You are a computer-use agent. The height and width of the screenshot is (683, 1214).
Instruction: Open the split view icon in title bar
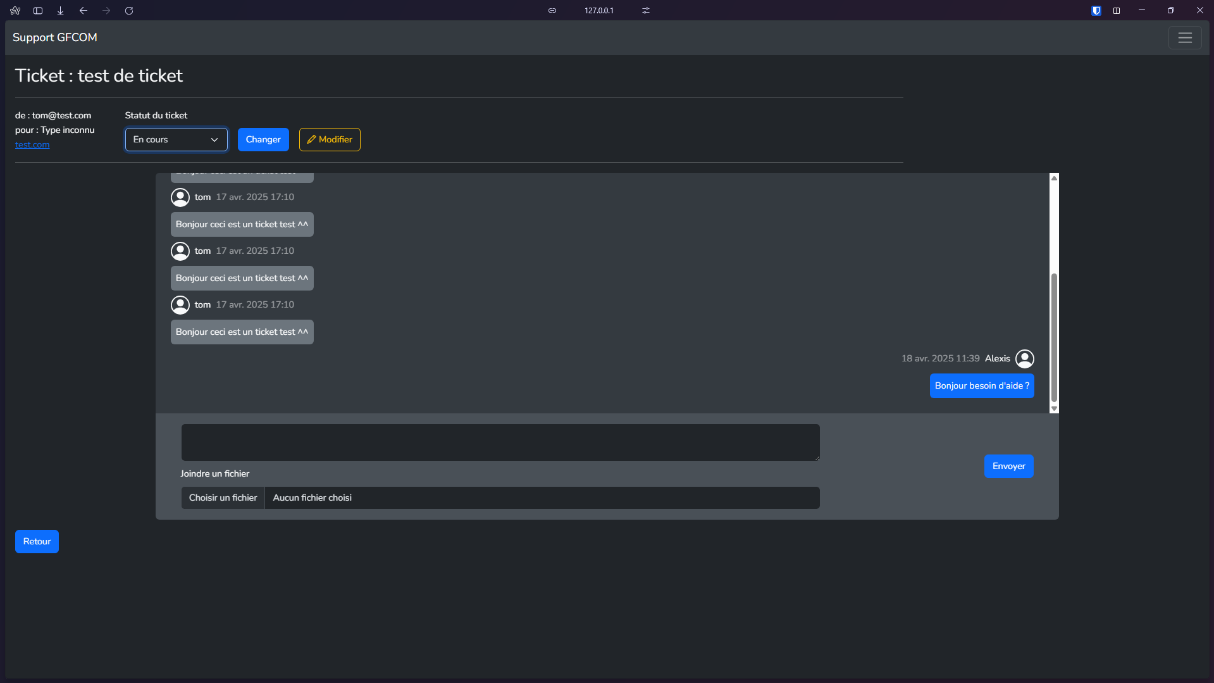pyautogui.click(x=1117, y=11)
